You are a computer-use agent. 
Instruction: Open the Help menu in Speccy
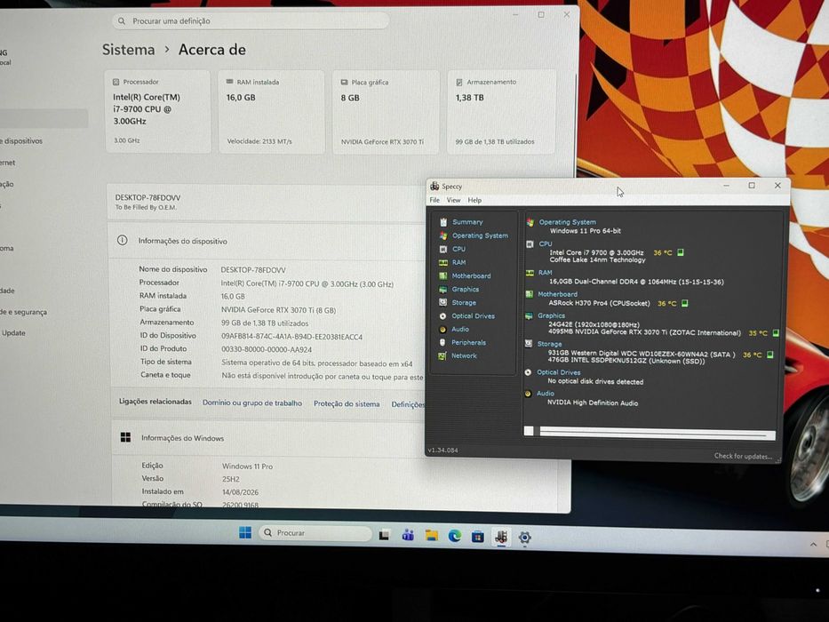coord(474,200)
